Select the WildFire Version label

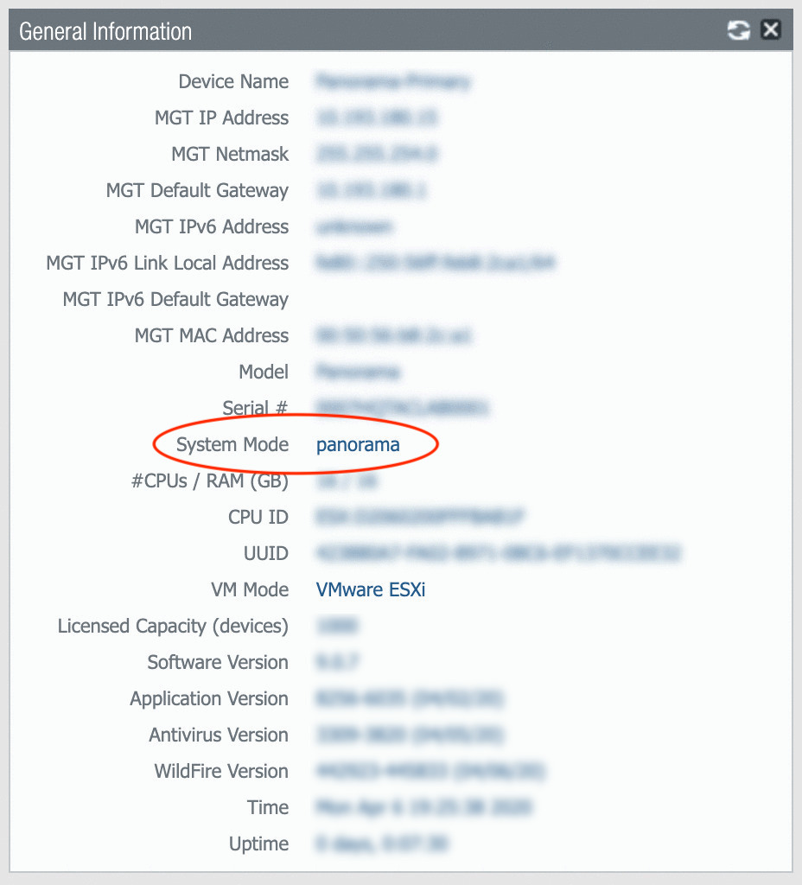pos(221,772)
